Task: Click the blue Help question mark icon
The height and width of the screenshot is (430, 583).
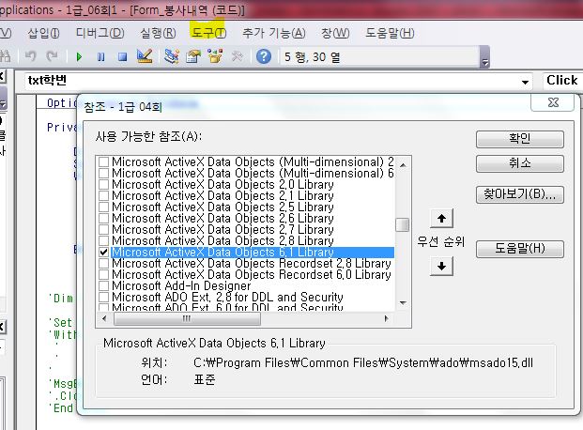Action: pos(264,57)
